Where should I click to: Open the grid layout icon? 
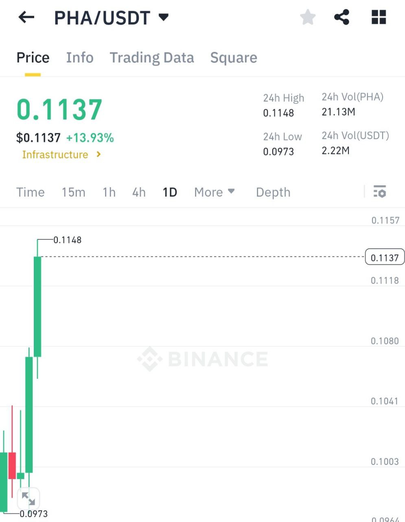coord(379,18)
